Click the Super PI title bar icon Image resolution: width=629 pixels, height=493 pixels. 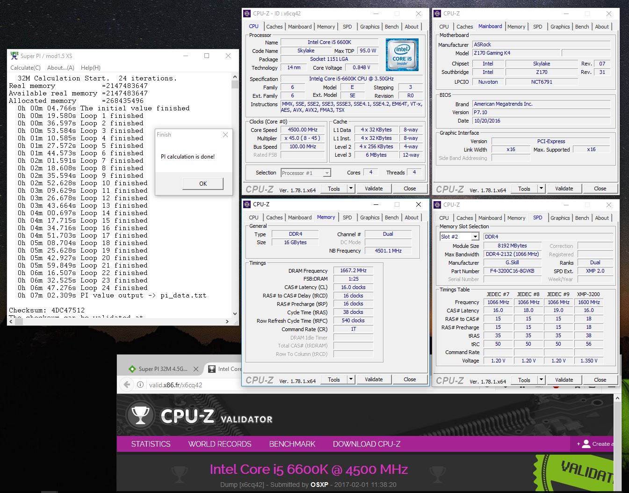tap(14, 56)
